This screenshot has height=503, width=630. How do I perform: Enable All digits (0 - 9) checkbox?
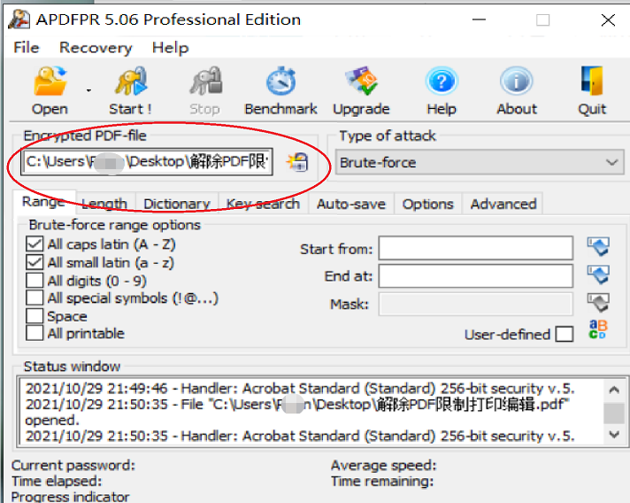[x=35, y=281]
